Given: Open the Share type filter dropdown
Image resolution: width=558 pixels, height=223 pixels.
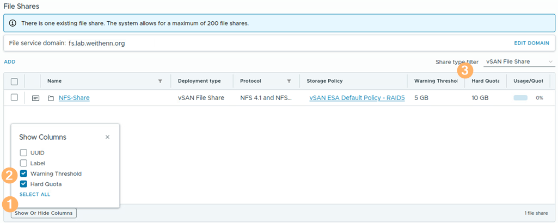Looking at the screenshot, I should pos(519,62).
